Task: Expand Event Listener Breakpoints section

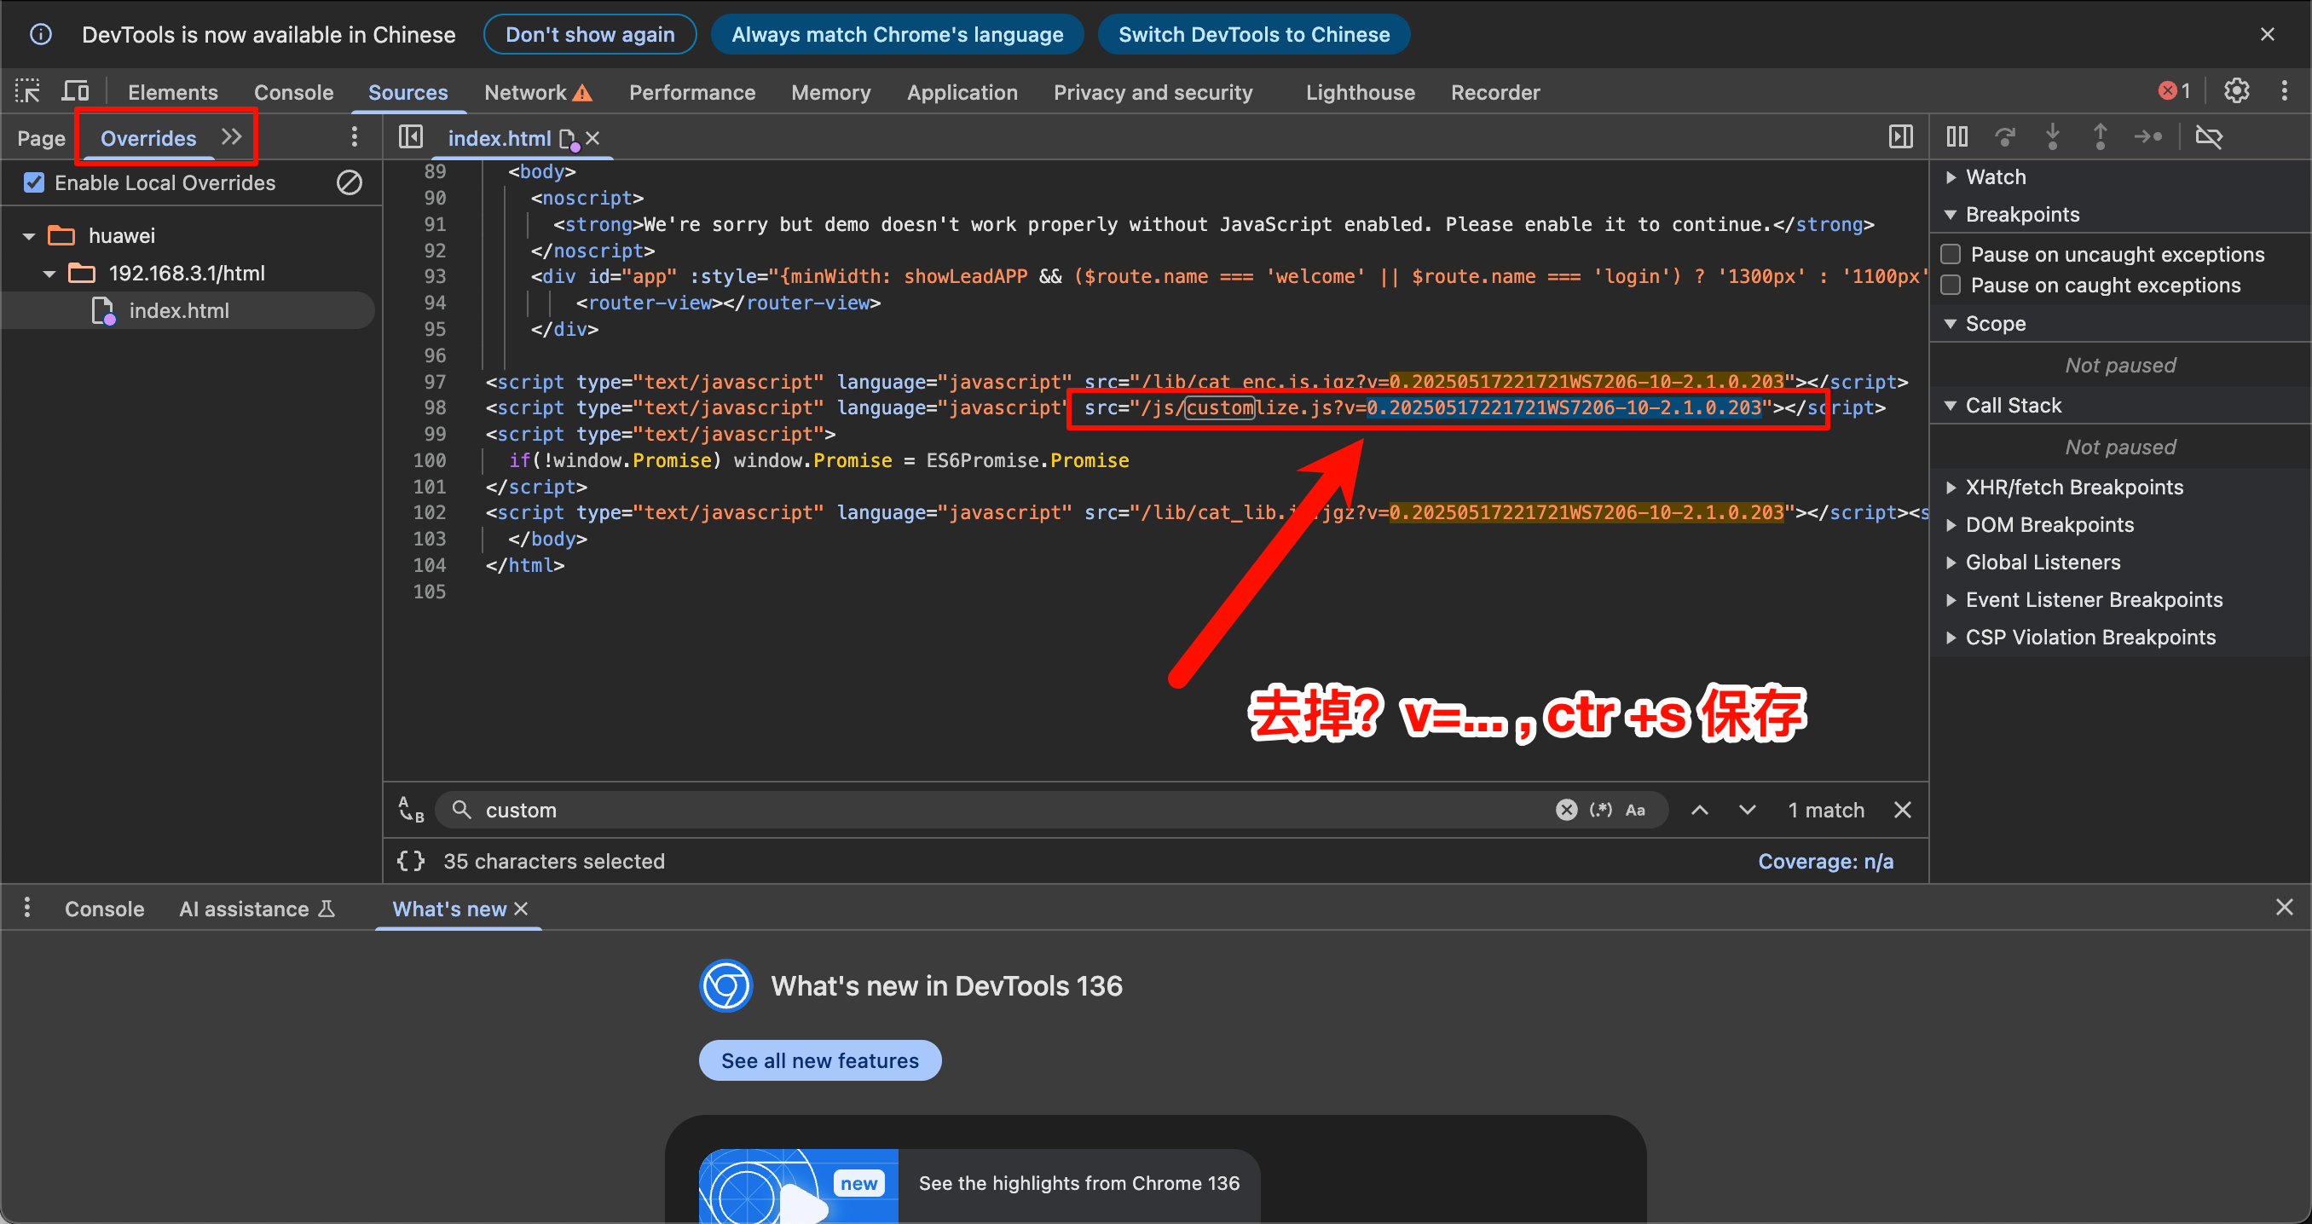Action: [1951, 600]
